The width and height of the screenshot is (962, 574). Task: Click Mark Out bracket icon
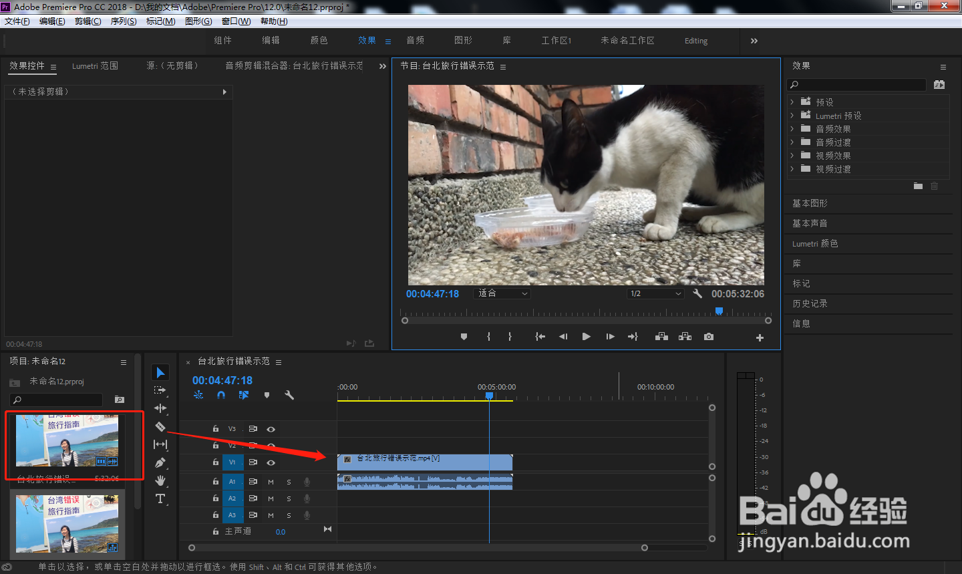click(510, 337)
